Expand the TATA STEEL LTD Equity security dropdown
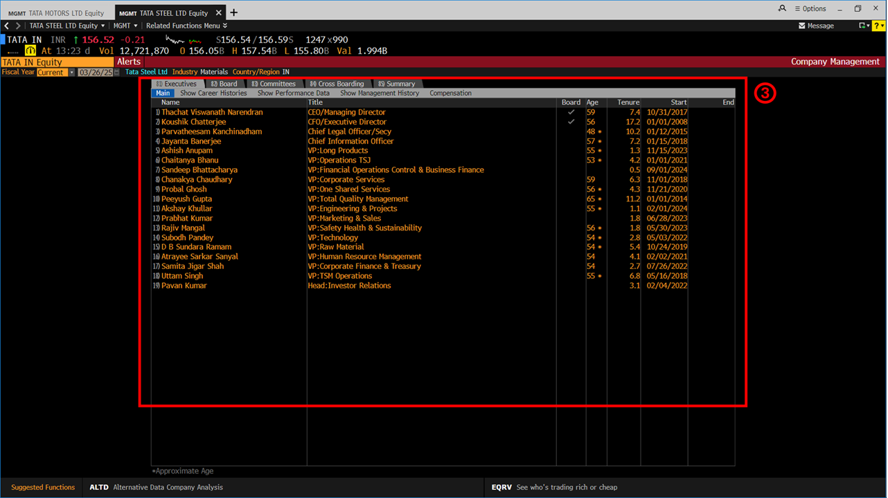Viewport: 888px width, 498px height. [x=66, y=26]
